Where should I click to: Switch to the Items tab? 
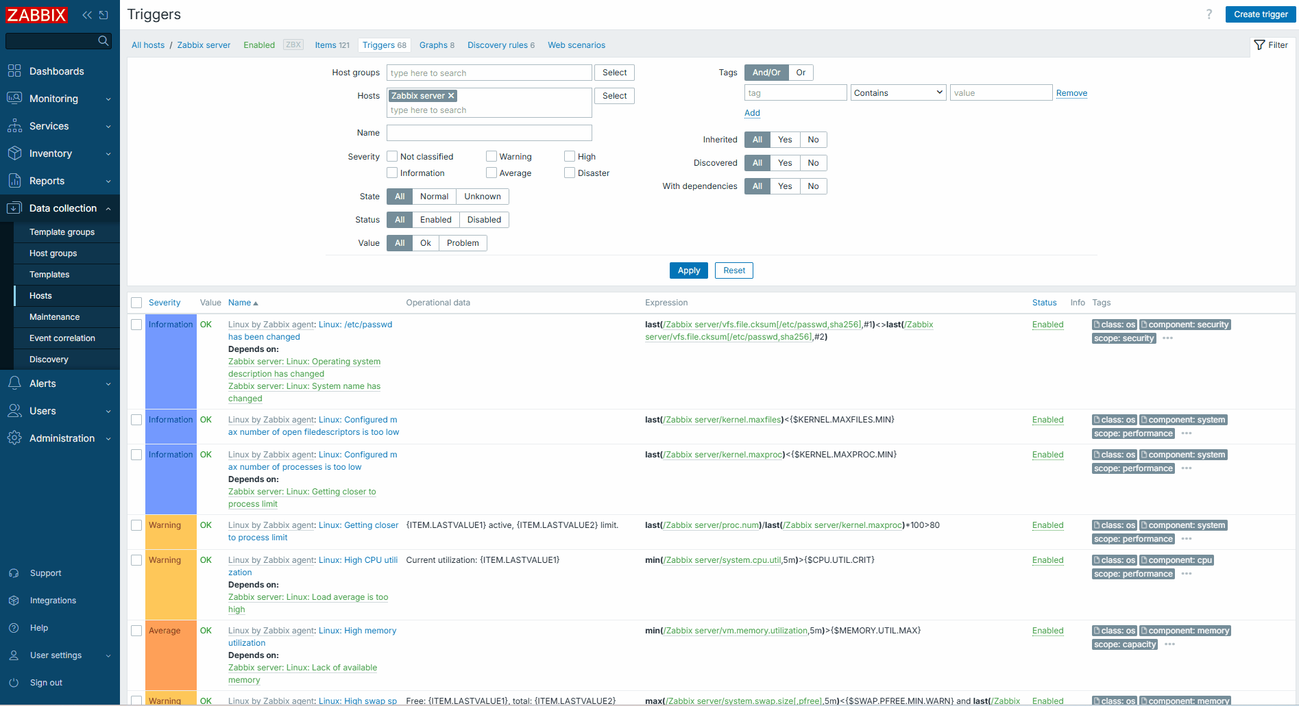tap(332, 45)
